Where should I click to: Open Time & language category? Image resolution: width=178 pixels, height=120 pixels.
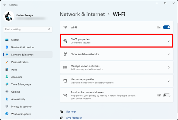click(x=28, y=84)
